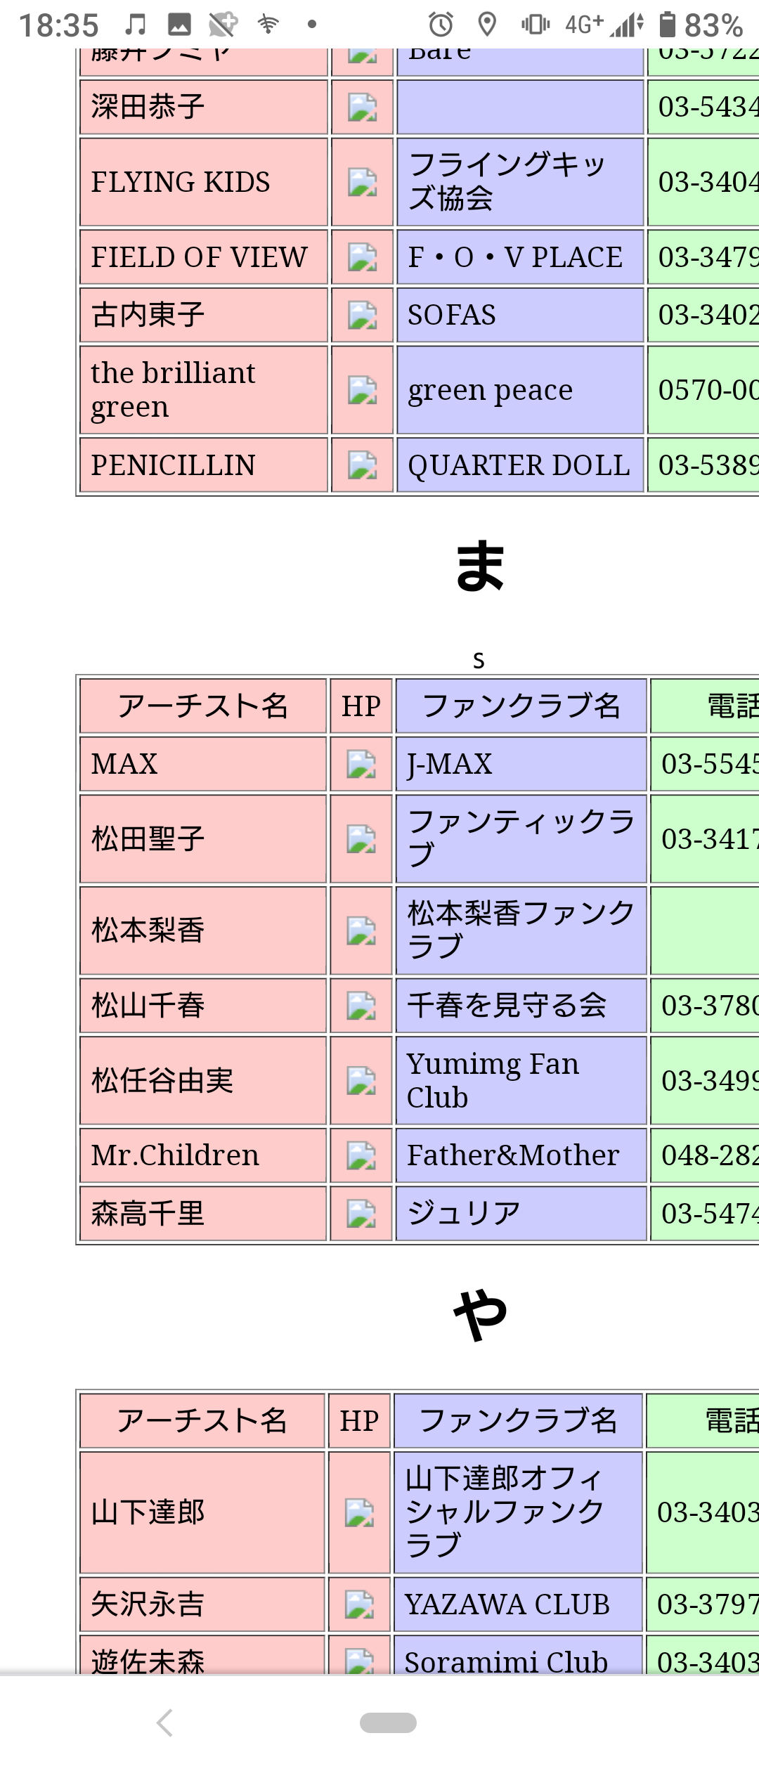Tap the home gesture pill
Screen dimensions: 759x1771
point(388,1723)
